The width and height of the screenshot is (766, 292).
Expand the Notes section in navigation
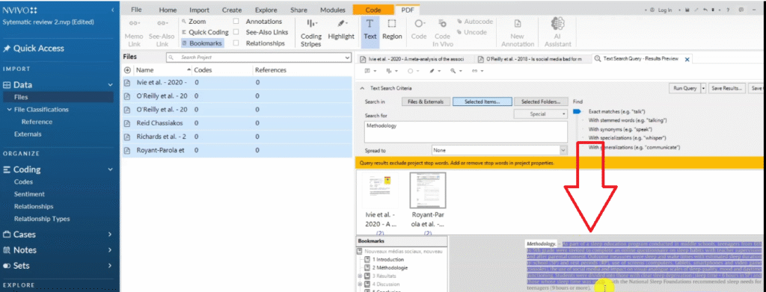click(111, 250)
